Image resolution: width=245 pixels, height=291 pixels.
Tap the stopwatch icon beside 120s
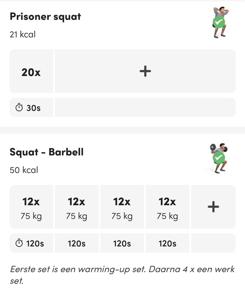click(x=19, y=243)
